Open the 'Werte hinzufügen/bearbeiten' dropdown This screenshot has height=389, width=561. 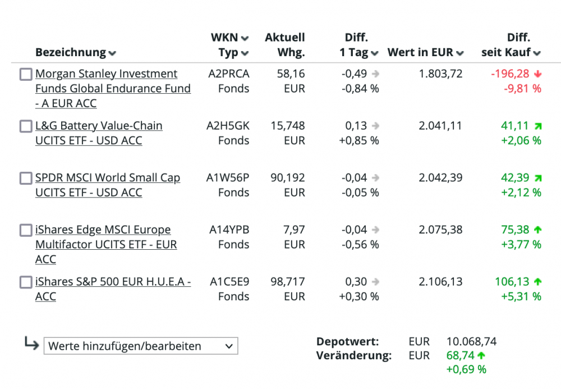pyautogui.click(x=141, y=346)
